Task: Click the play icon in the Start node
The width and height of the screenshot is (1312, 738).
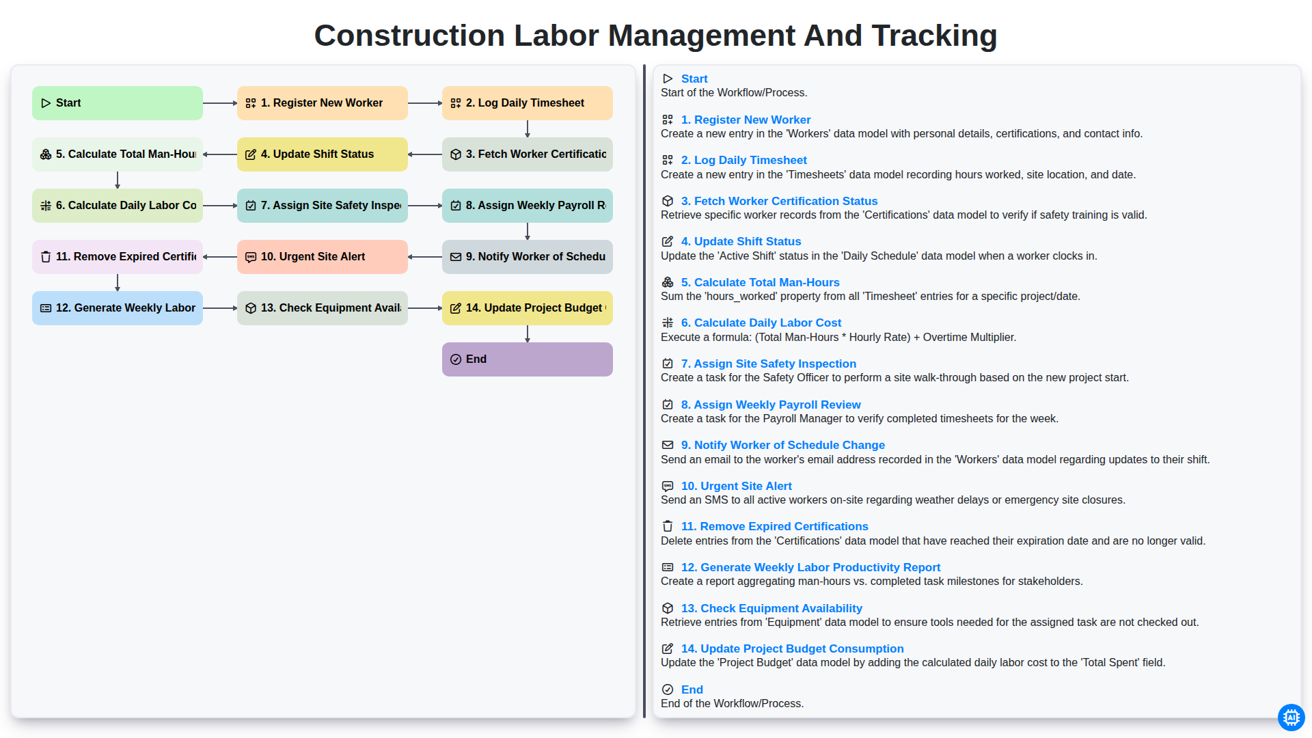Action: coord(46,103)
